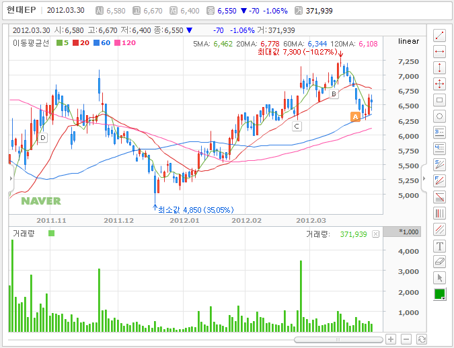Select the vertical time-zone lines tool
454x348 pixels.
pos(439,213)
